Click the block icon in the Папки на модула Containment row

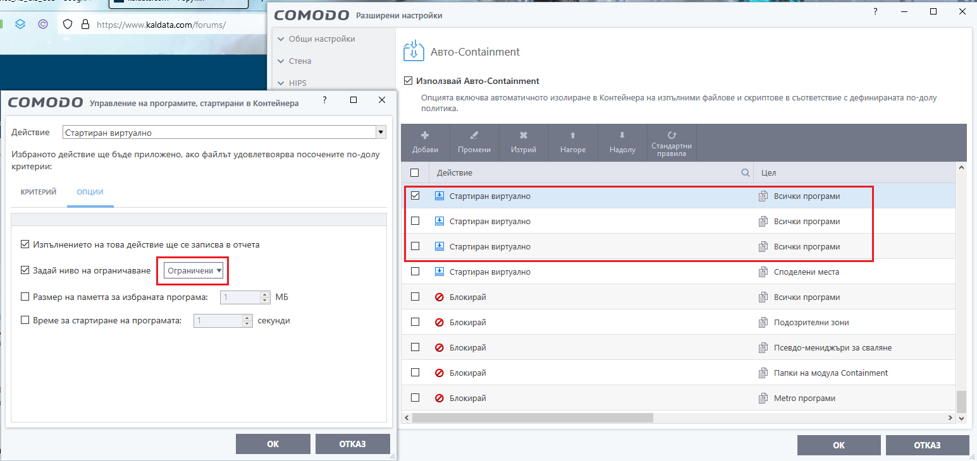click(x=439, y=373)
